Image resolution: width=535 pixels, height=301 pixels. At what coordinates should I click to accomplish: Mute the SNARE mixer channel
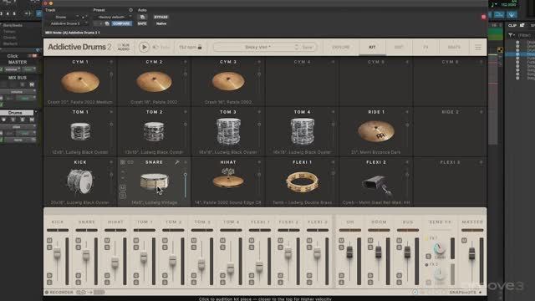(79, 241)
